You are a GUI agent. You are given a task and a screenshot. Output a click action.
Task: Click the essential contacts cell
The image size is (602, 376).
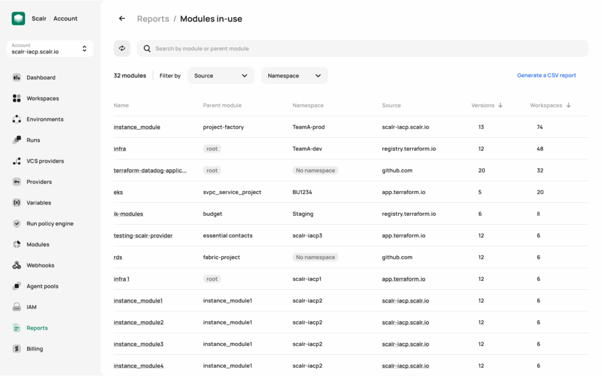tap(228, 235)
